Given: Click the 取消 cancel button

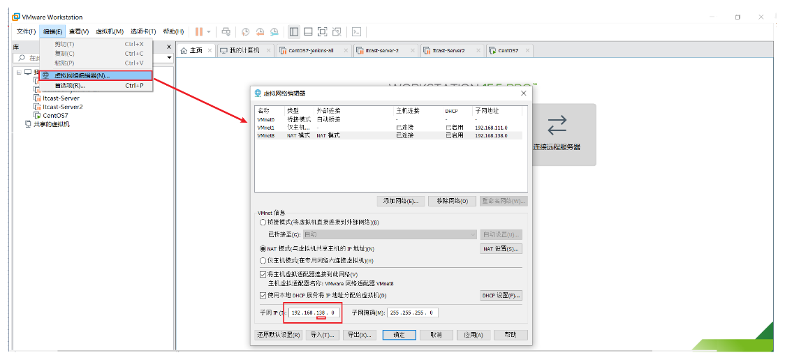Looking at the screenshot, I should point(436,335).
